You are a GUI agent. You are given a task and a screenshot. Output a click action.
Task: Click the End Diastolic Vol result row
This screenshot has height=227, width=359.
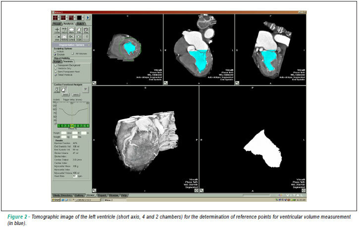coord(67,146)
